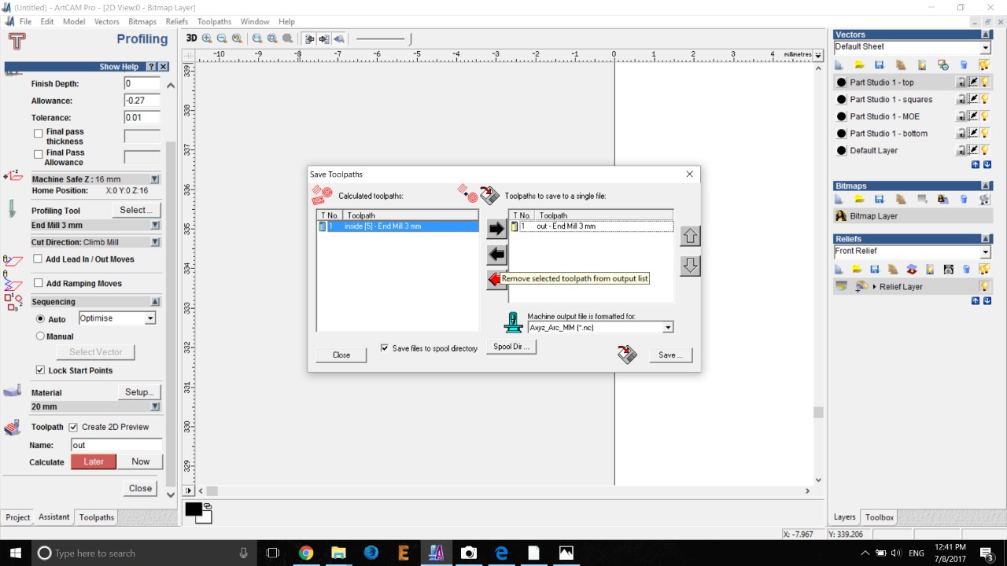1007x566 pixels.
Task: Open the File menu
Action: coord(25,22)
